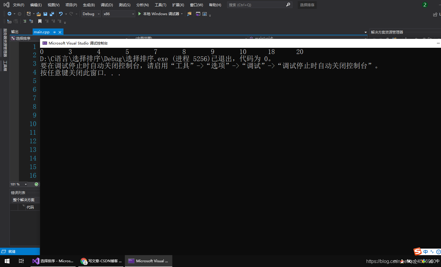The width and height of the screenshot is (441, 267).
Task: Expand the New Project dropdown arrow
Action: [34, 14]
